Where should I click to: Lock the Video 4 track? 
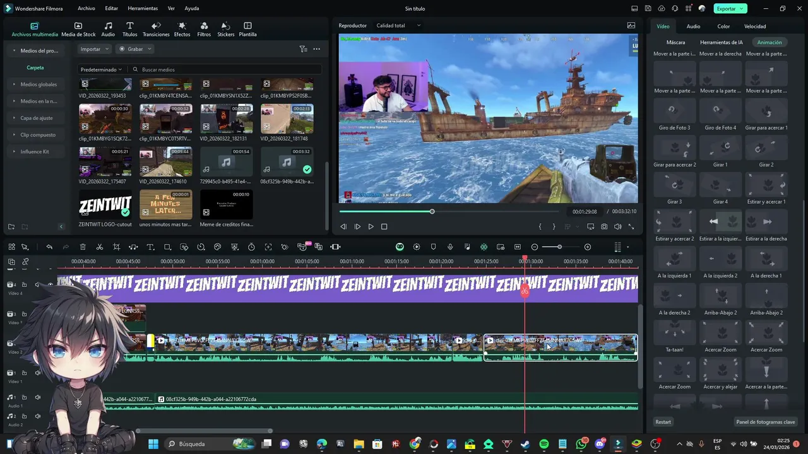(25, 284)
